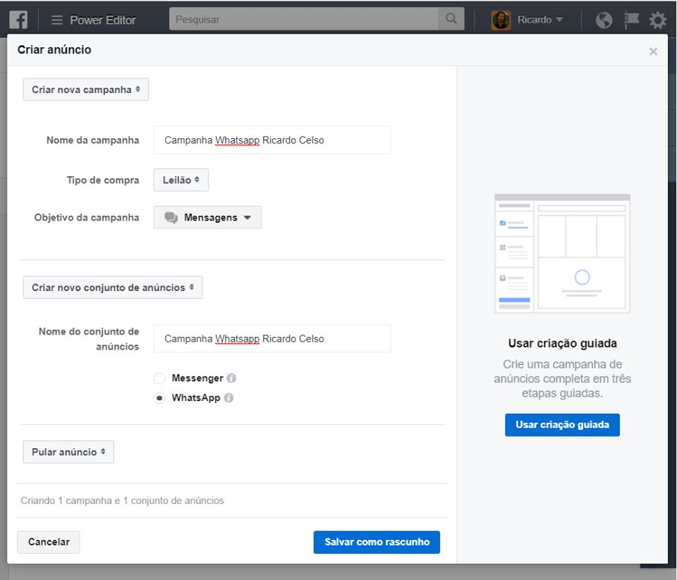Open the Pular anúncio dropdown
Viewport: 677px width, 580px height.
(68, 452)
